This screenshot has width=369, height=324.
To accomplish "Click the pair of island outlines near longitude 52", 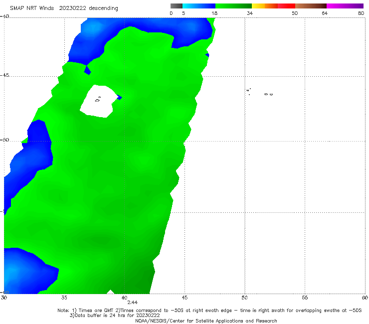I will tap(268, 94).
